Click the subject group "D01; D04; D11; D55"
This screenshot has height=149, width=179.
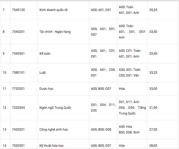pyautogui.click(x=103, y=108)
